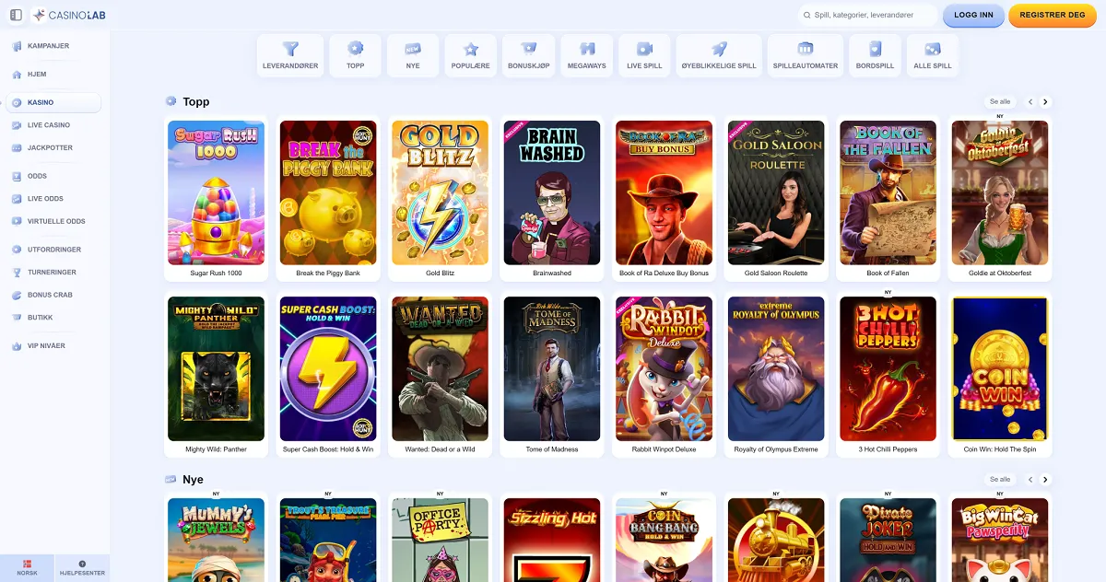Click the Hjem house icon
This screenshot has width=1106, height=582.
coord(17,75)
